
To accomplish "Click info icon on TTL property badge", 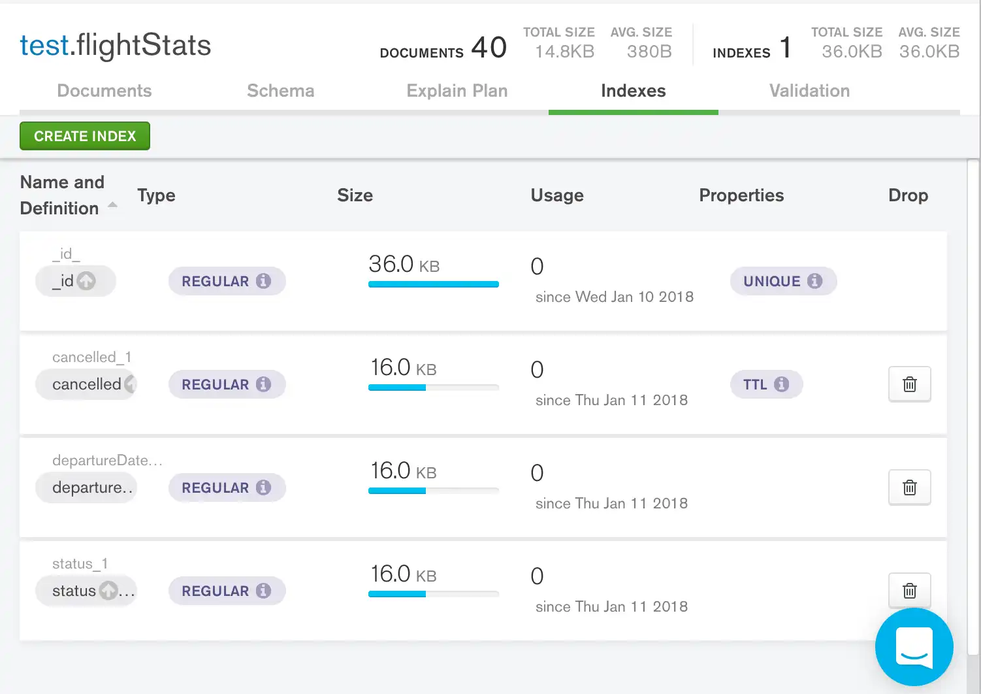I will tap(781, 384).
